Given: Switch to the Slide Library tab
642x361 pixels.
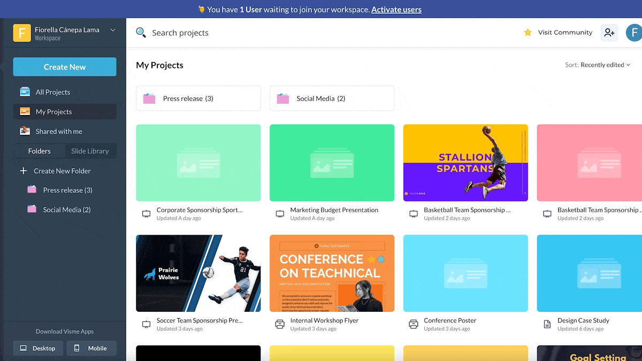Looking at the screenshot, I should point(90,151).
